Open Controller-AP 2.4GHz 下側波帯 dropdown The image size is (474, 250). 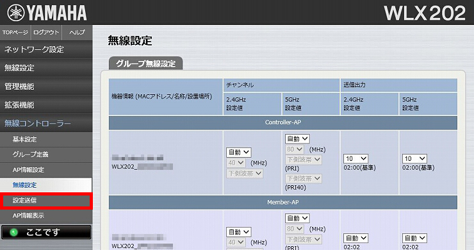[x=245, y=174]
